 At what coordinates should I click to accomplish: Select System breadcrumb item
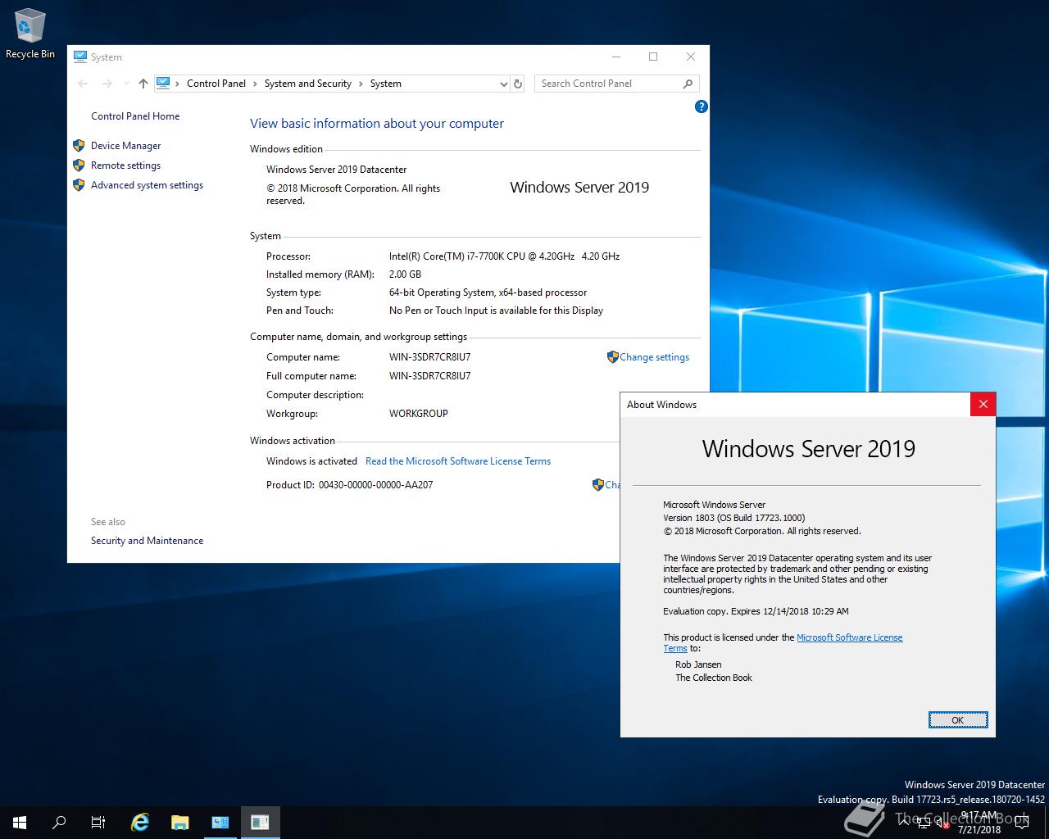point(385,84)
